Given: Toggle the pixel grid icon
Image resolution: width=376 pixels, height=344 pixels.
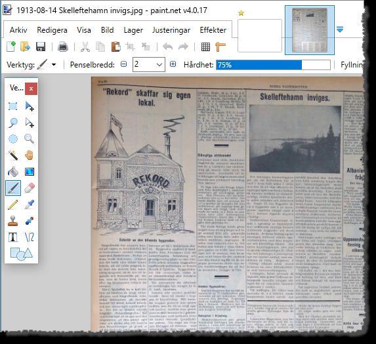Looking at the screenshot, I should pos(205,47).
